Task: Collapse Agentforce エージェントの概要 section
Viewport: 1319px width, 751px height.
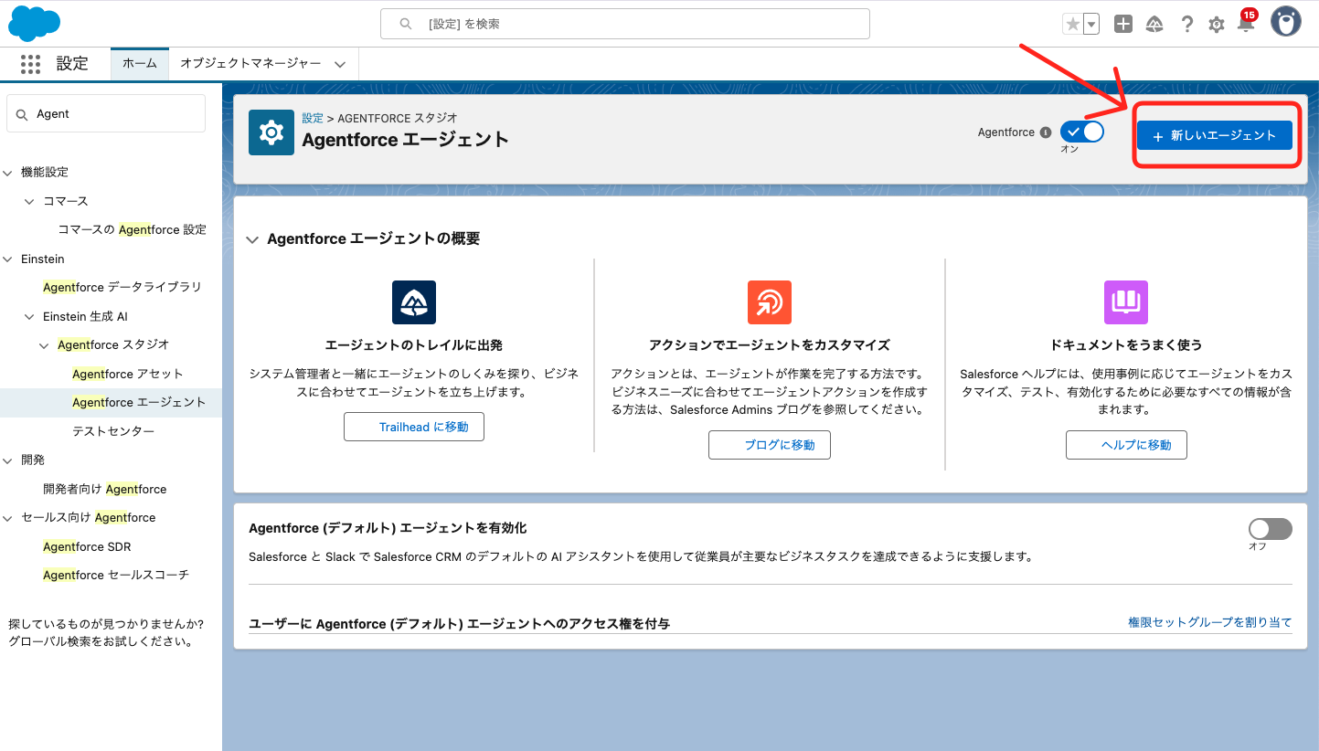Action: 252,239
